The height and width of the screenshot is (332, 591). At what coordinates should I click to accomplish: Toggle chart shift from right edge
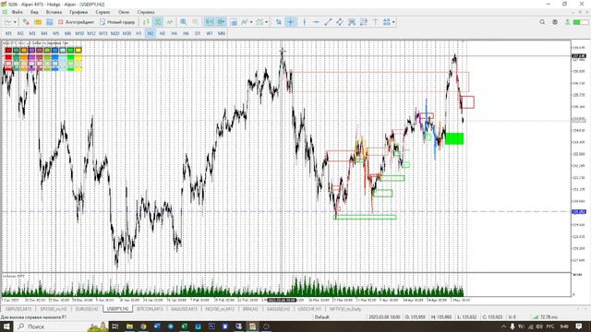point(221,22)
